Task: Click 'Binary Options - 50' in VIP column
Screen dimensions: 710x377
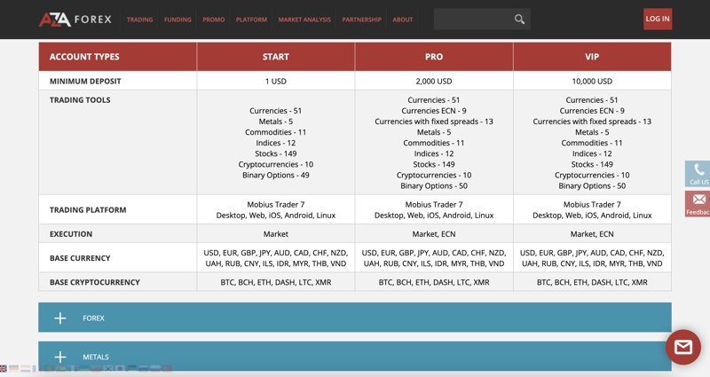Action: point(592,186)
